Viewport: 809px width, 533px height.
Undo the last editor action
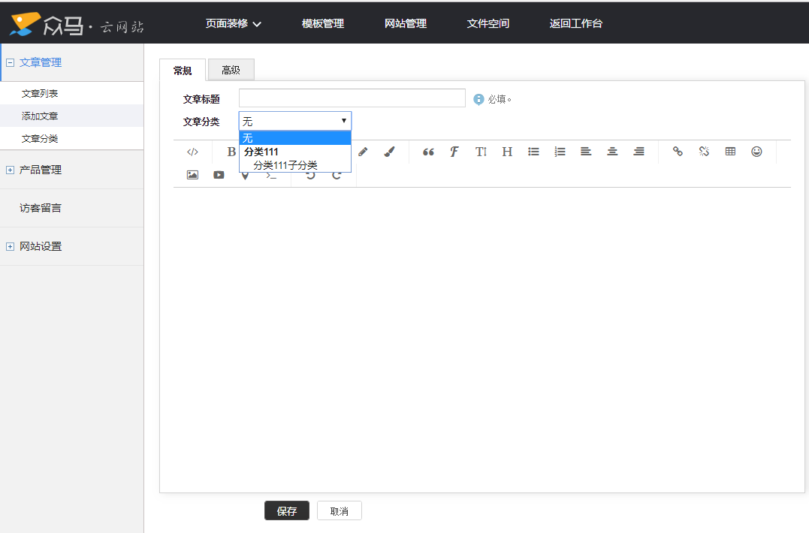(310, 176)
